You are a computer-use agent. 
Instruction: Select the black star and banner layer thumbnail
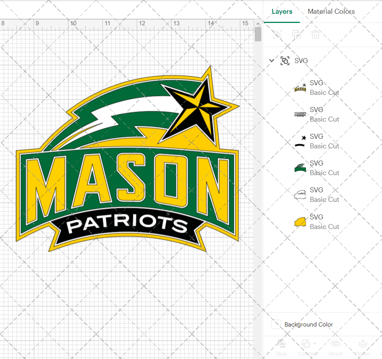click(300, 141)
